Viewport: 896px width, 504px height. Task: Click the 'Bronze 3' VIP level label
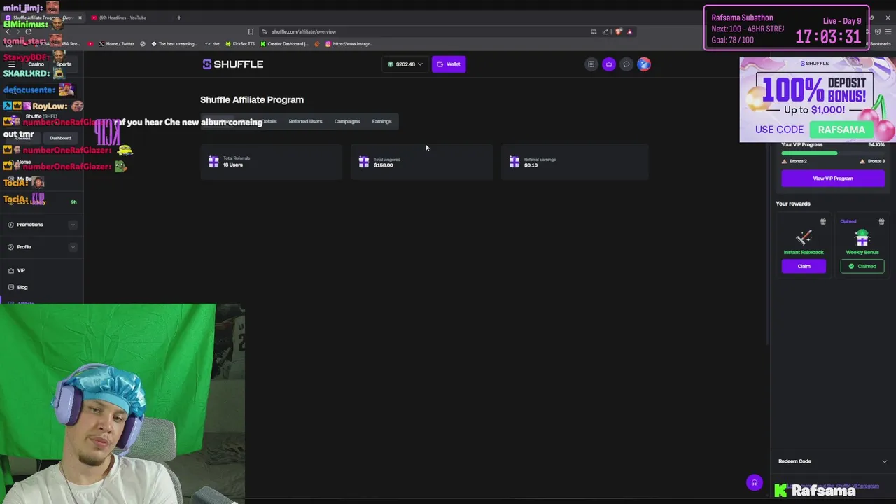click(876, 161)
